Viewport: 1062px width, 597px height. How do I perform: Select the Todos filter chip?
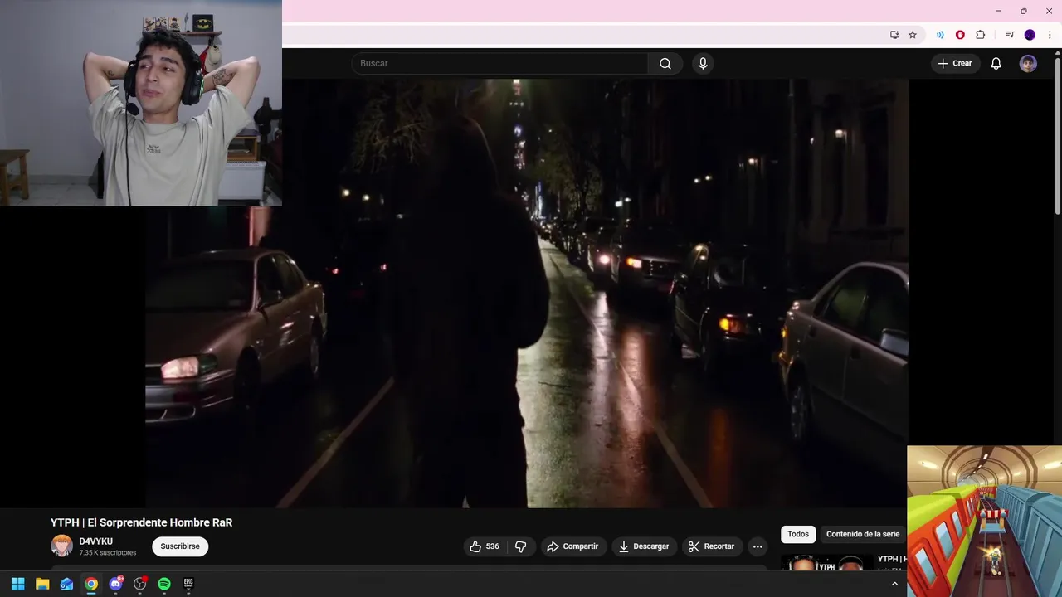click(798, 534)
